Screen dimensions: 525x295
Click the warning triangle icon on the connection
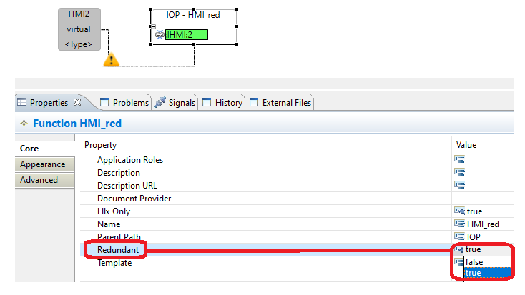click(110, 60)
